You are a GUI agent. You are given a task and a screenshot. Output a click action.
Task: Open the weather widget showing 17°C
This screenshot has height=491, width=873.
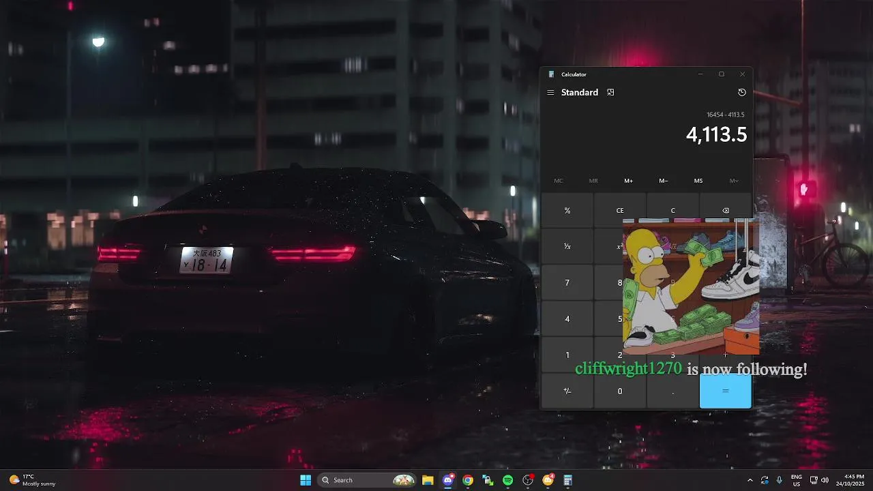[x=32, y=480]
